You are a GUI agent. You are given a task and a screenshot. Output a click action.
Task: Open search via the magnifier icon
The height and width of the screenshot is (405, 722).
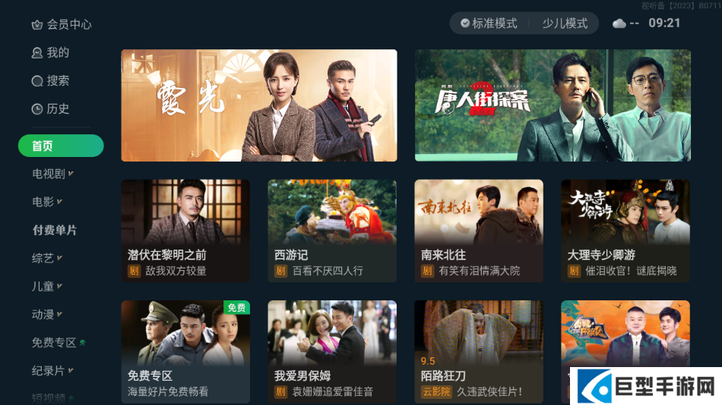point(36,81)
